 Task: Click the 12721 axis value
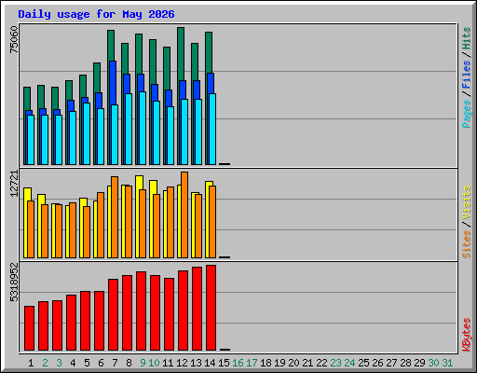click(x=14, y=184)
